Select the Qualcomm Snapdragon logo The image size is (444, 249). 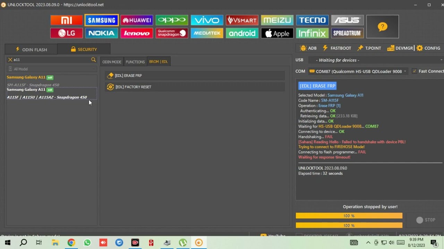tap(172, 33)
